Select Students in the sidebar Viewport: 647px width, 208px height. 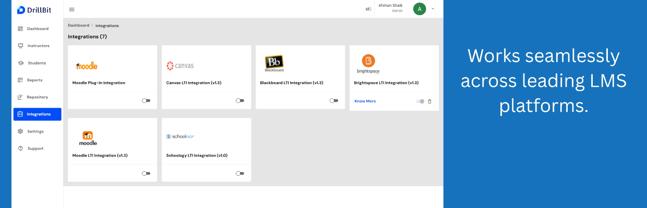point(37,63)
